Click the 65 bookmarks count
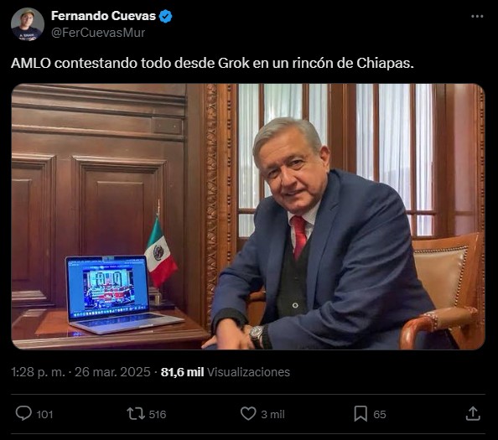This screenshot has height=440, width=498. 380,414
